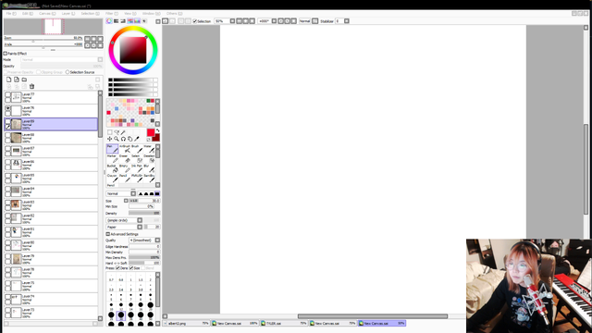Viewport: 592px width, 333px height.
Task: Toggle visibility of Layer88
Action: 7,135
